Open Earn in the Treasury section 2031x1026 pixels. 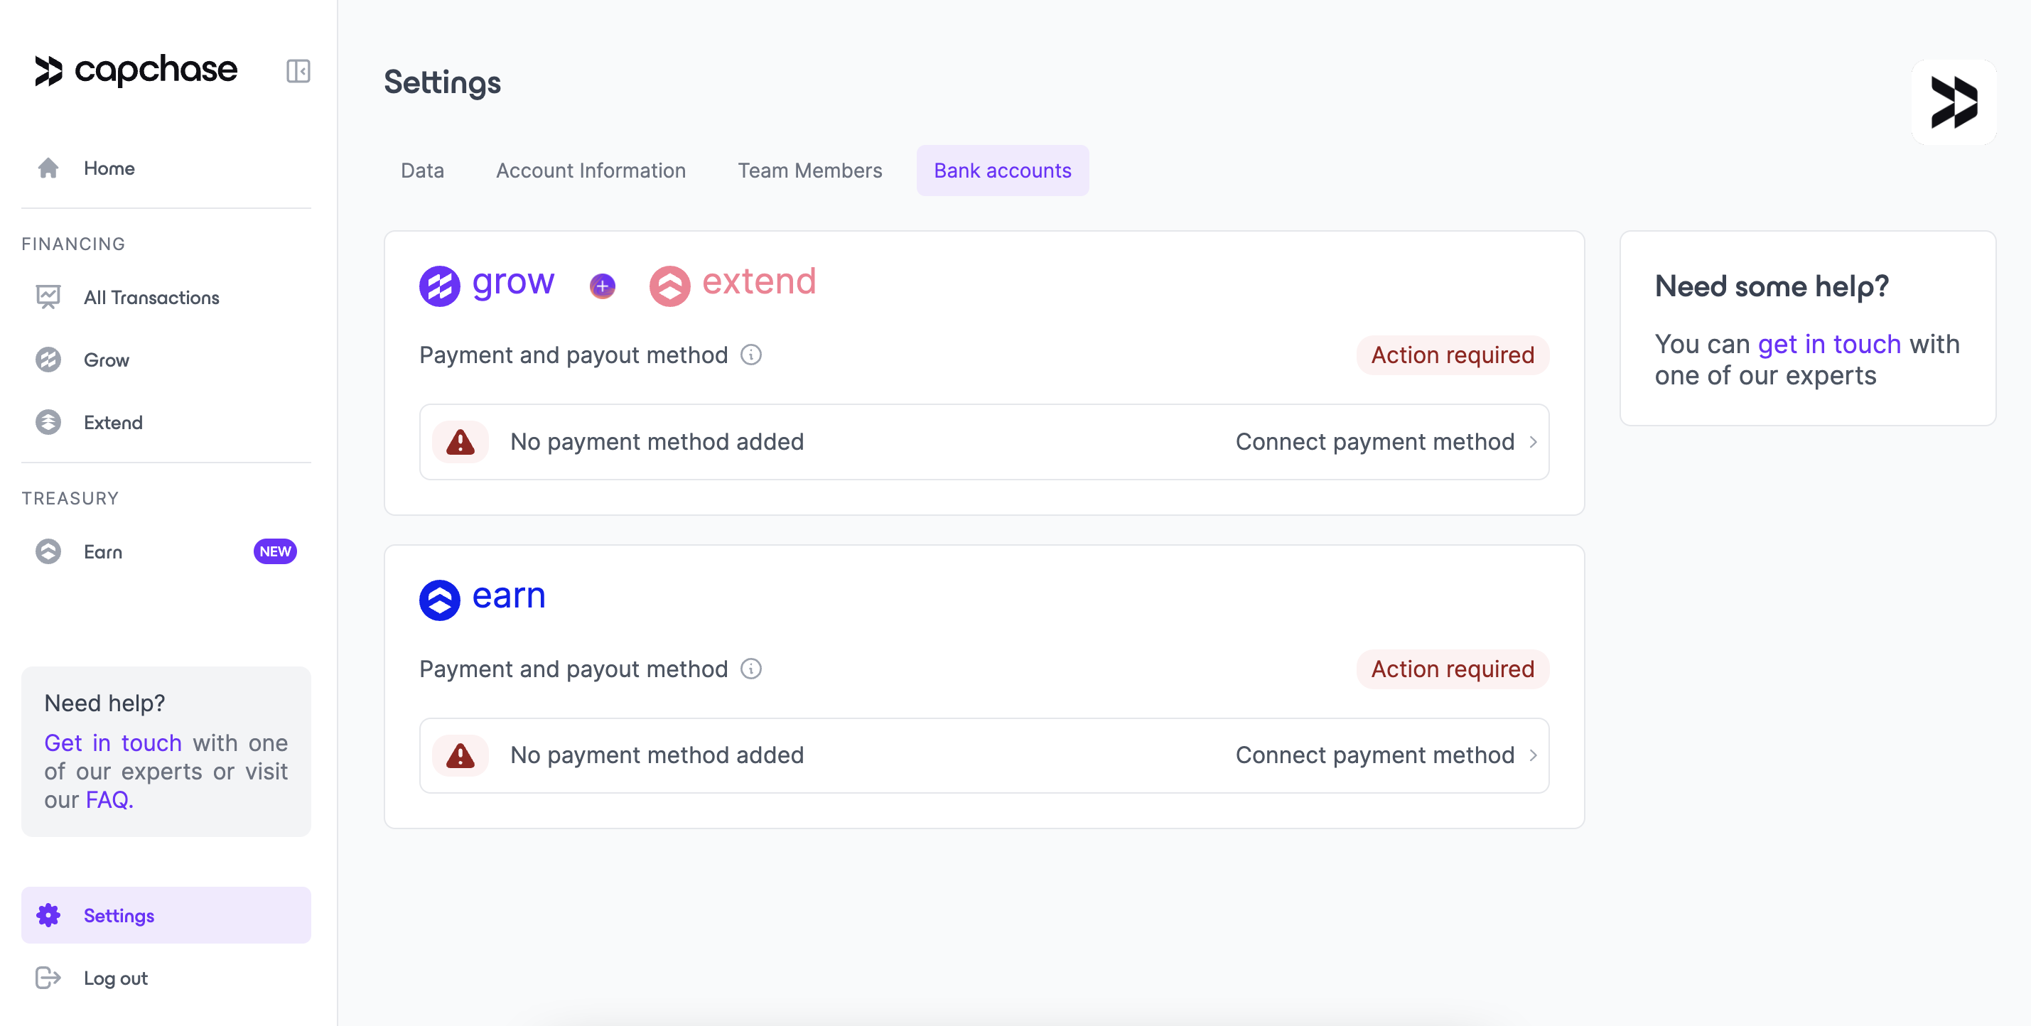[x=166, y=551]
